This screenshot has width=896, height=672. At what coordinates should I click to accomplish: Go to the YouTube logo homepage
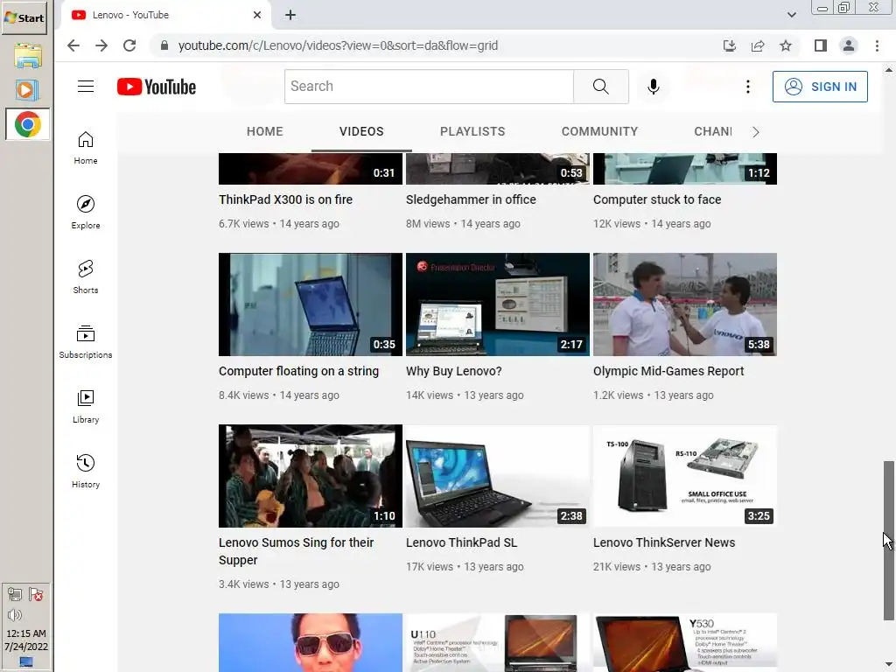157,87
